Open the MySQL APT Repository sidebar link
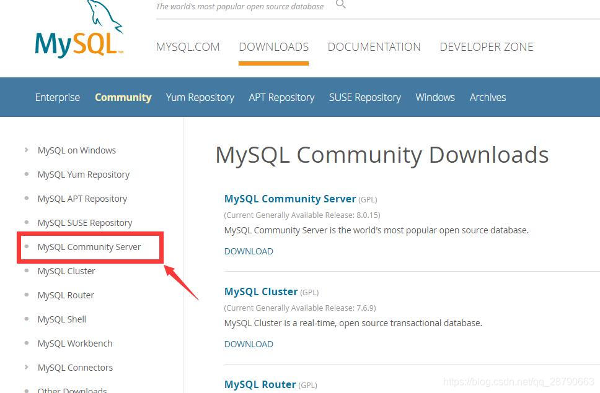 (x=82, y=199)
